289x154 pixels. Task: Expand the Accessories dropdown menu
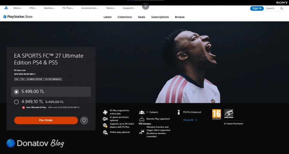[89, 8]
